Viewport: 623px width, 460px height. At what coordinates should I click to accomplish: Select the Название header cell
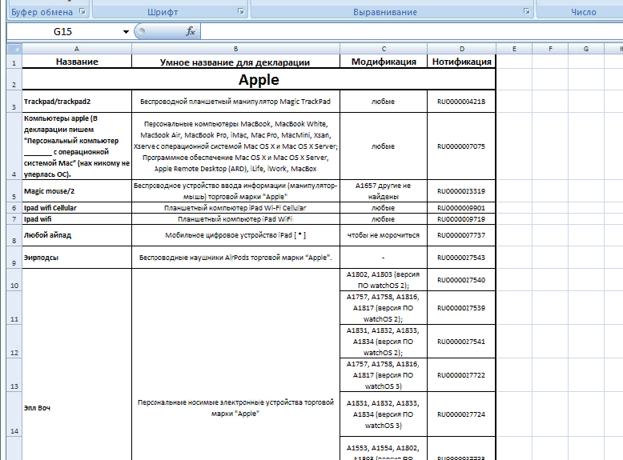coord(77,62)
